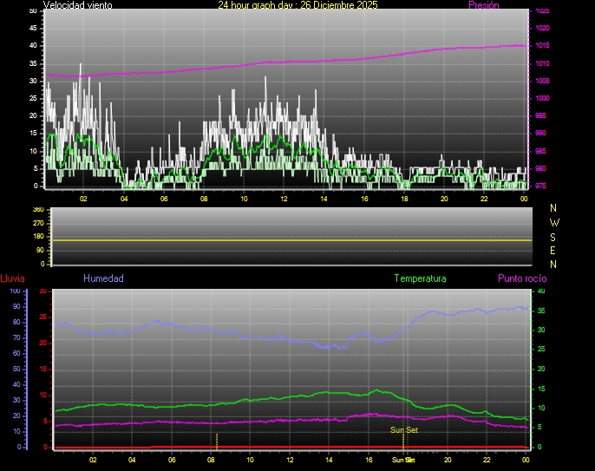
Task: Click the 40 value on temperature axis
Action: click(541, 291)
